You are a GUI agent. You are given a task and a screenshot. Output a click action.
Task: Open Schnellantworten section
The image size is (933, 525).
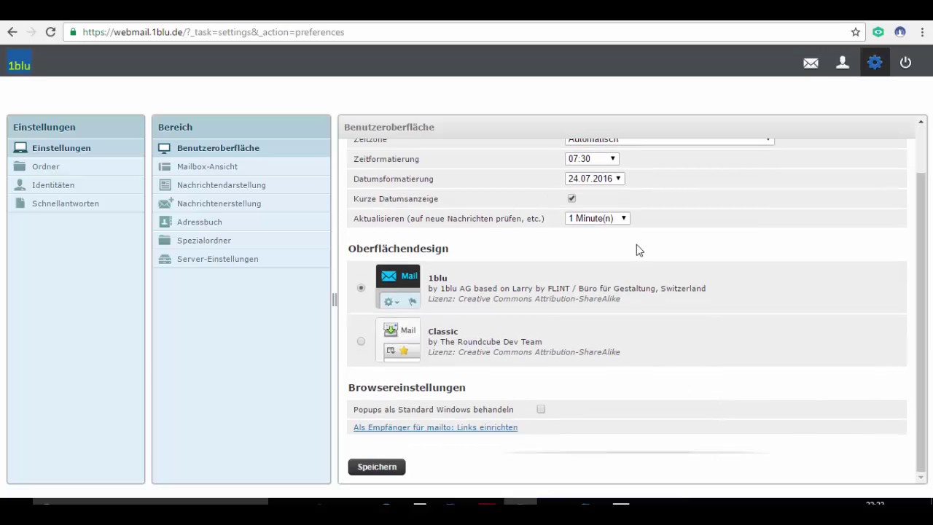[76, 203]
